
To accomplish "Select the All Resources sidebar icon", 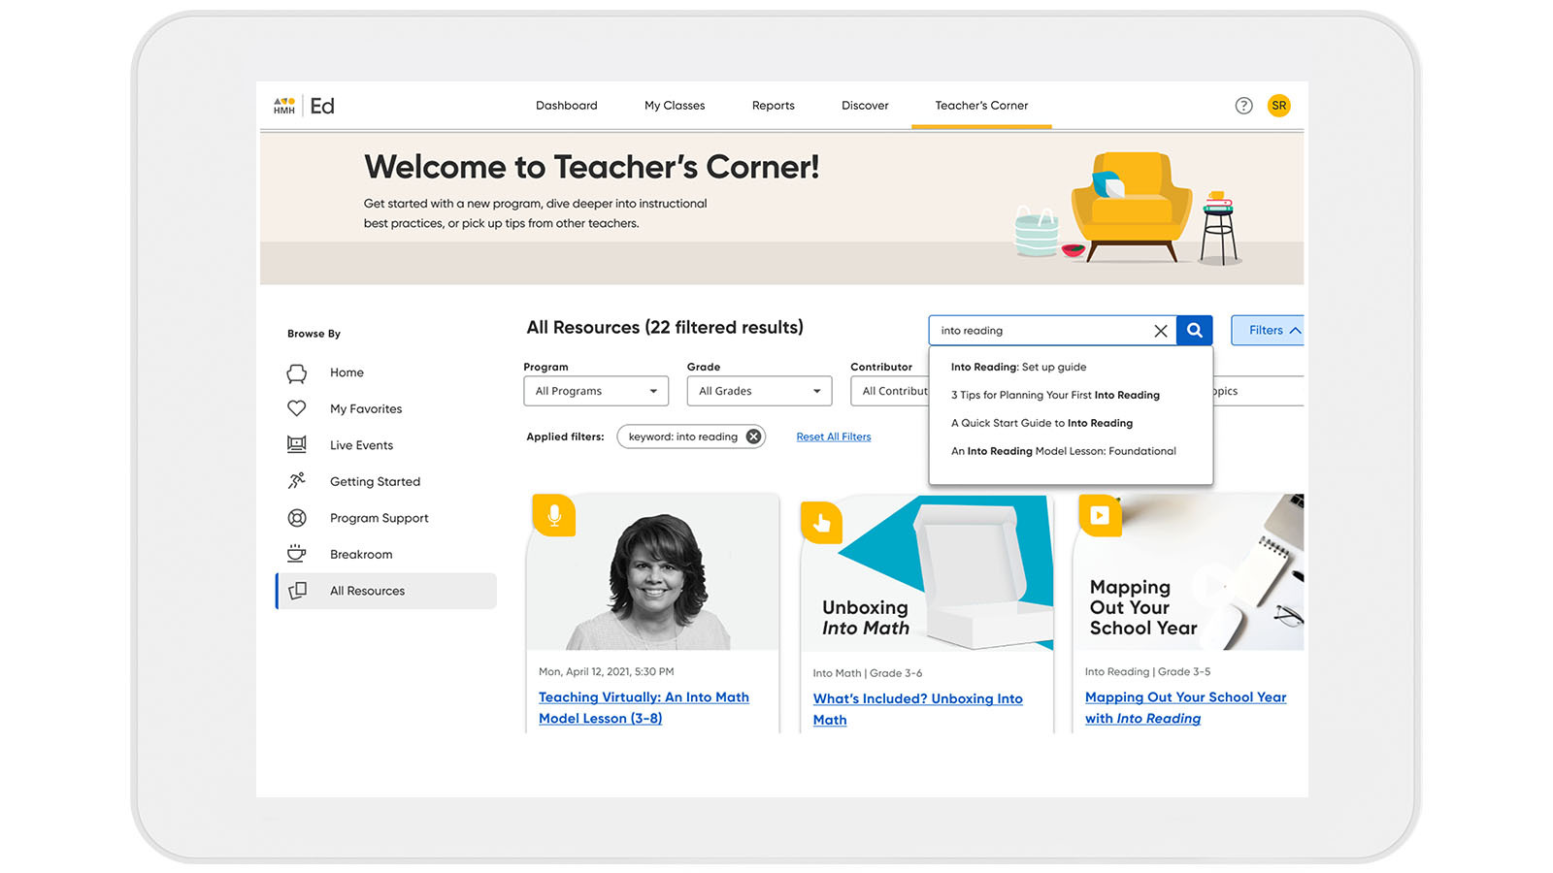I will point(296,591).
